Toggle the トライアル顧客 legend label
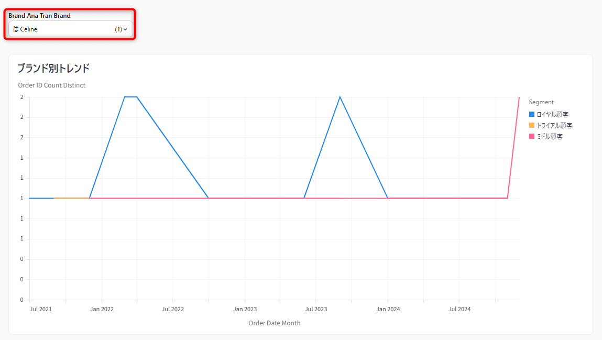Viewport: 602px width, 340px height. tap(554, 126)
